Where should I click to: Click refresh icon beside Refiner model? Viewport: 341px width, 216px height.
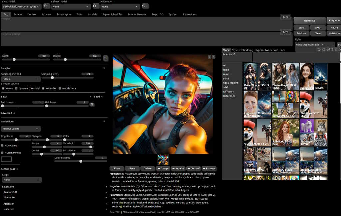[96, 6]
